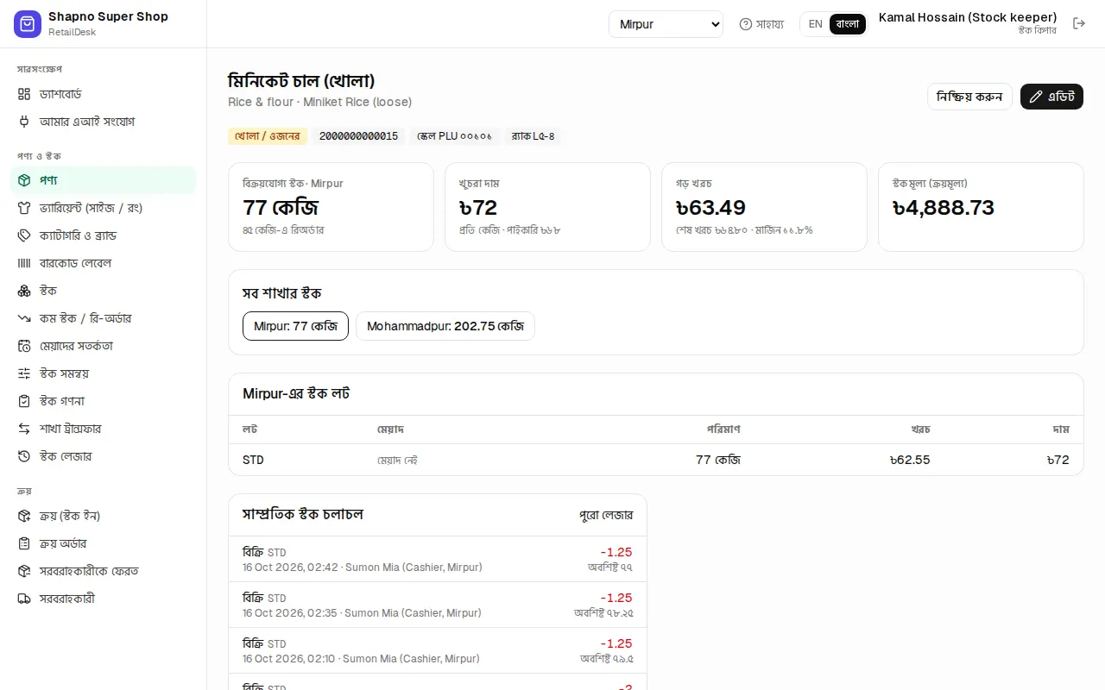This screenshot has width=1105, height=690.
Task: Click the ক্যাটাগরি ও ব্র্যান্ড tag icon
Action: click(24, 235)
